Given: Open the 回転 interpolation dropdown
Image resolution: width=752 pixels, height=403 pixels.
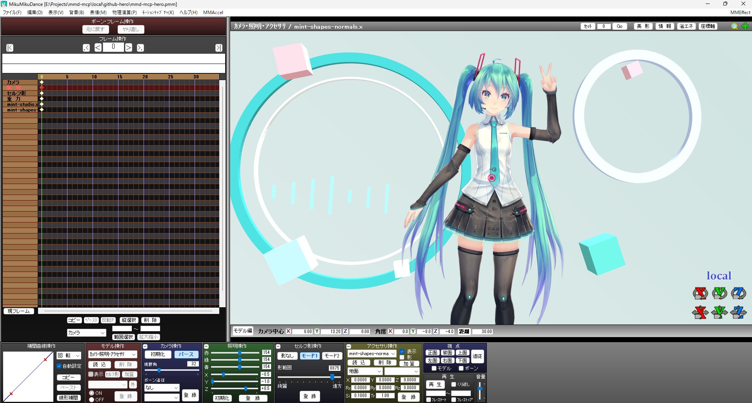Looking at the screenshot, I should tap(69, 356).
